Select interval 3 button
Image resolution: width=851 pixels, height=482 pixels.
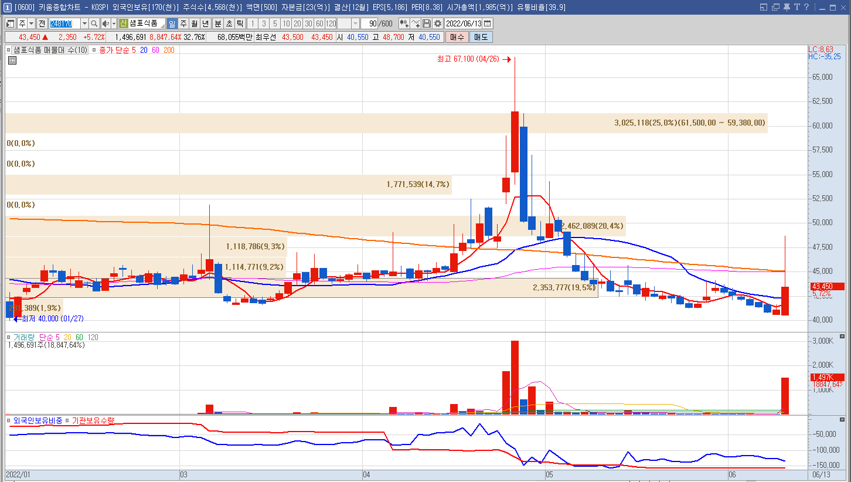[264, 23]
